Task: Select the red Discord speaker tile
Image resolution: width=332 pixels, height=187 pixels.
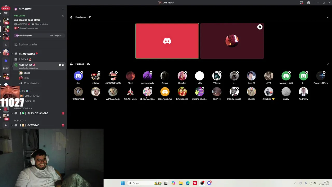Action: tap(167, 41)
